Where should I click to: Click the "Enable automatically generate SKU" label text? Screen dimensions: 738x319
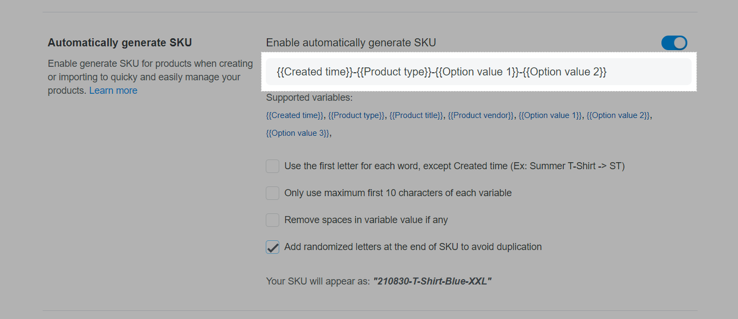[x=351, y=43]
